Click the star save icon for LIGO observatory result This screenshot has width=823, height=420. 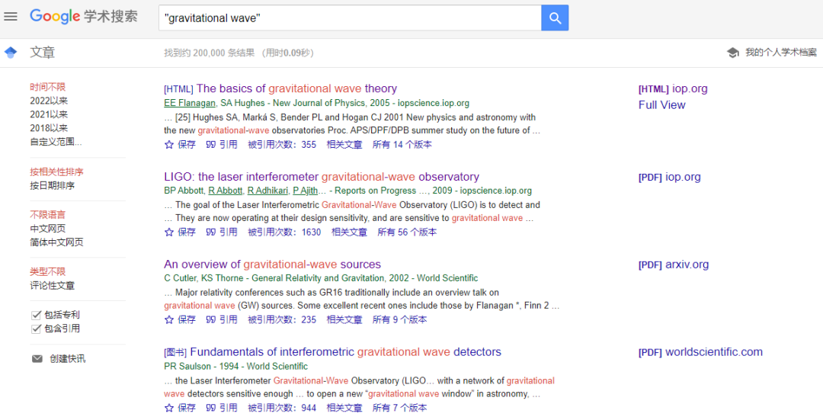point(168,232)
